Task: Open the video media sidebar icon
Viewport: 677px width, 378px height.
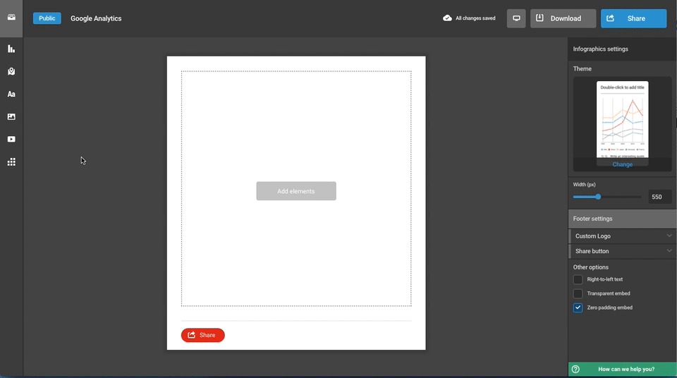Action: (x=11, y=139)
